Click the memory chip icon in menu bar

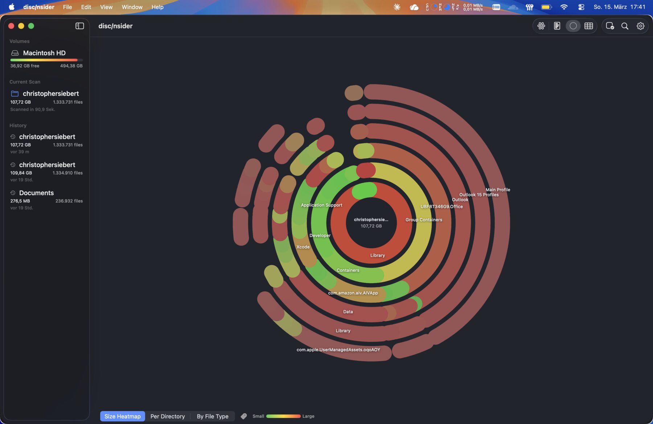(x=496, y=7)
